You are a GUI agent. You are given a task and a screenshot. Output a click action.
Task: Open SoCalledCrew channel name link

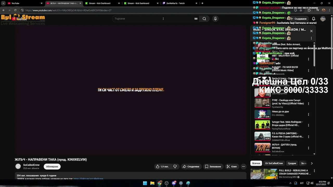pos(31,165)
